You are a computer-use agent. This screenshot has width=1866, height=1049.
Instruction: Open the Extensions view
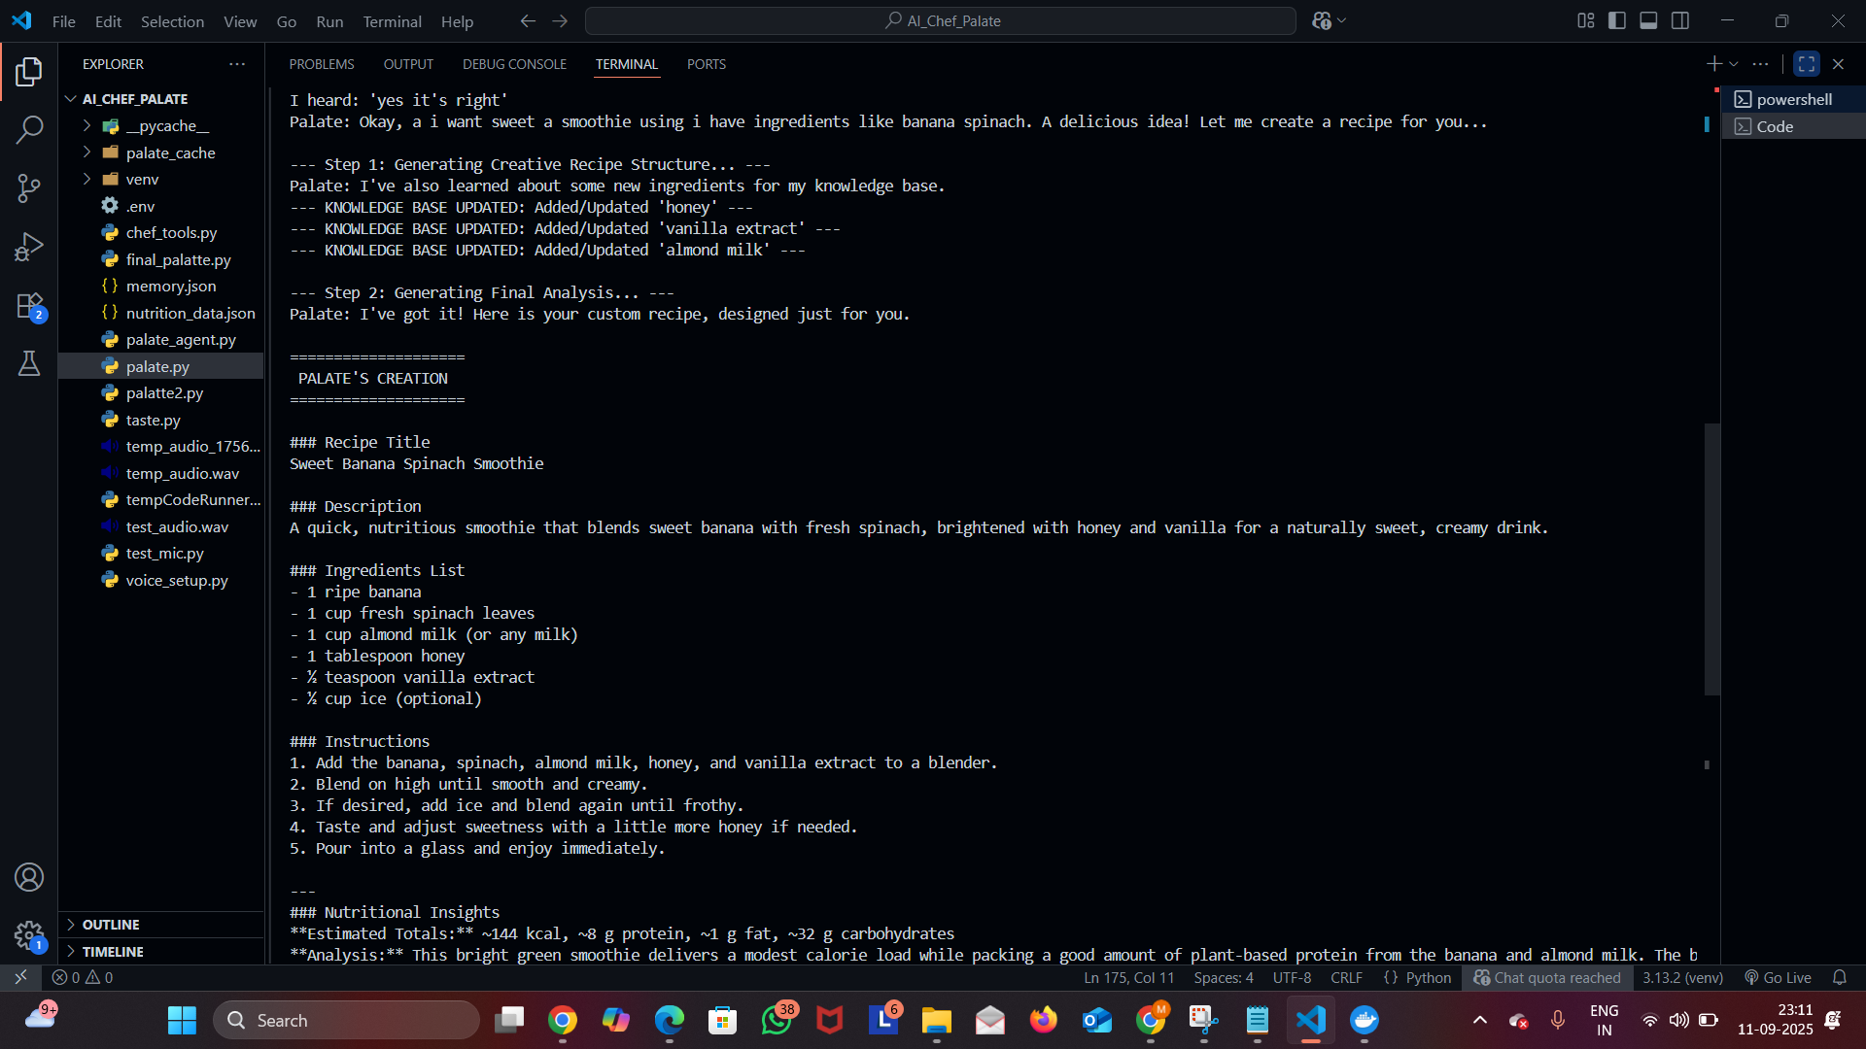click(29, 306)
